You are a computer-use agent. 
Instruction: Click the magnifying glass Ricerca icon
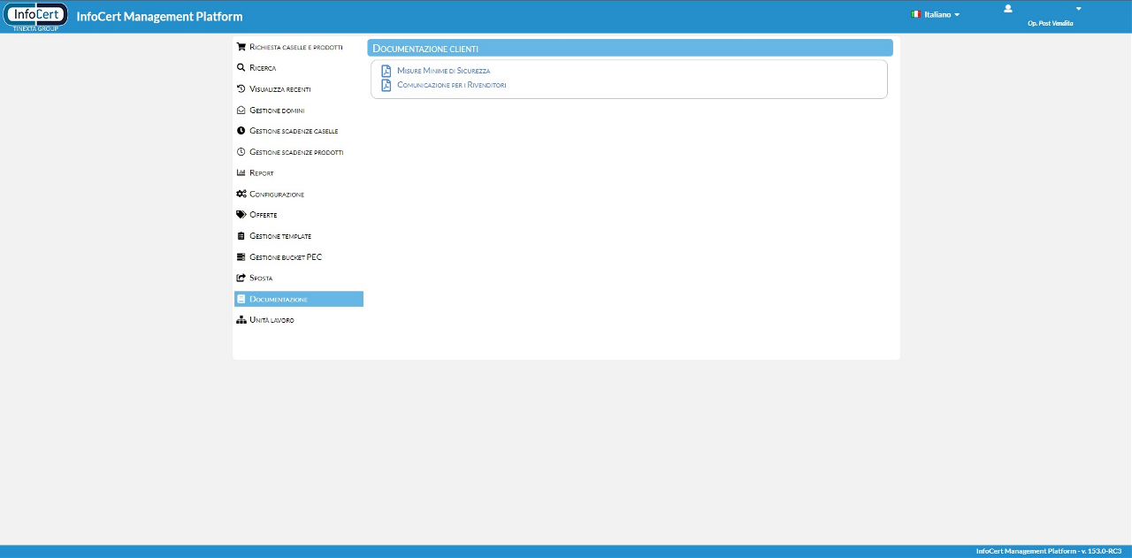click(x=241, y=68)
